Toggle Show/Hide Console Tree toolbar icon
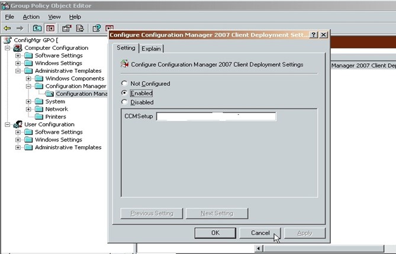Screen dimensions: 396x254 coord(50,28)
